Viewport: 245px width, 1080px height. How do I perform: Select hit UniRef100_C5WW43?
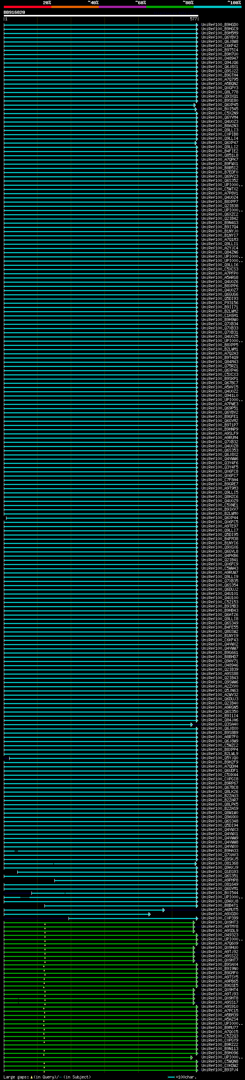[220, 568]
